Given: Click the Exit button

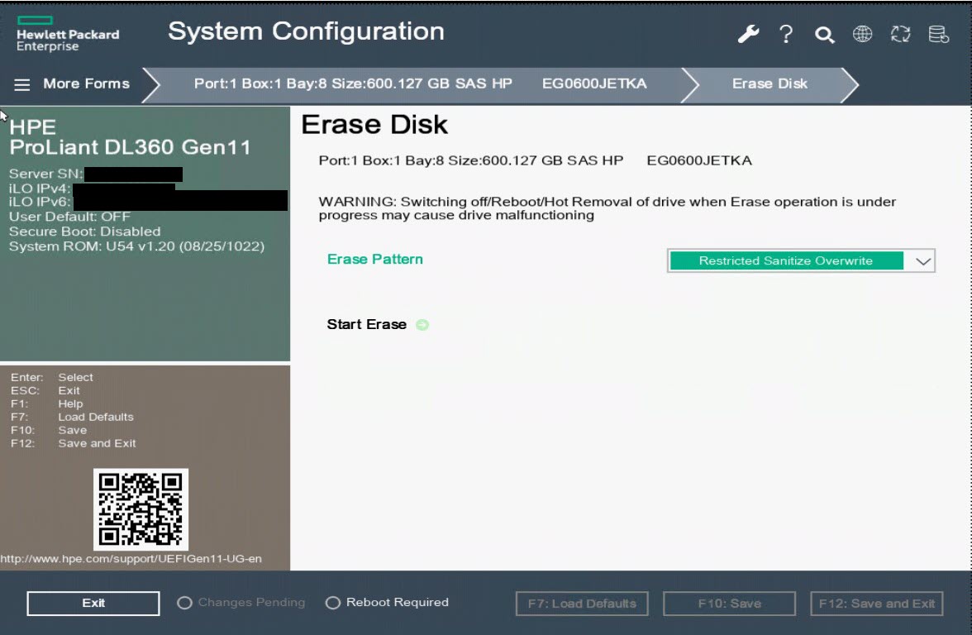Looking at the screenshot, I should [x=93, y=603].
